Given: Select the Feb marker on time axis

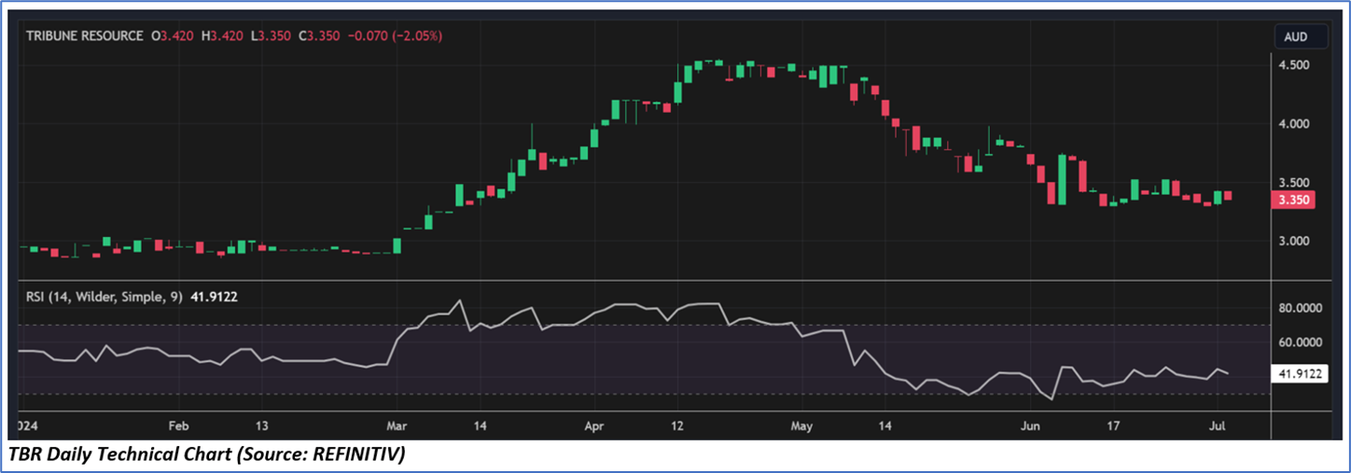Looking at the screenshot, I should tap(178, 425).
